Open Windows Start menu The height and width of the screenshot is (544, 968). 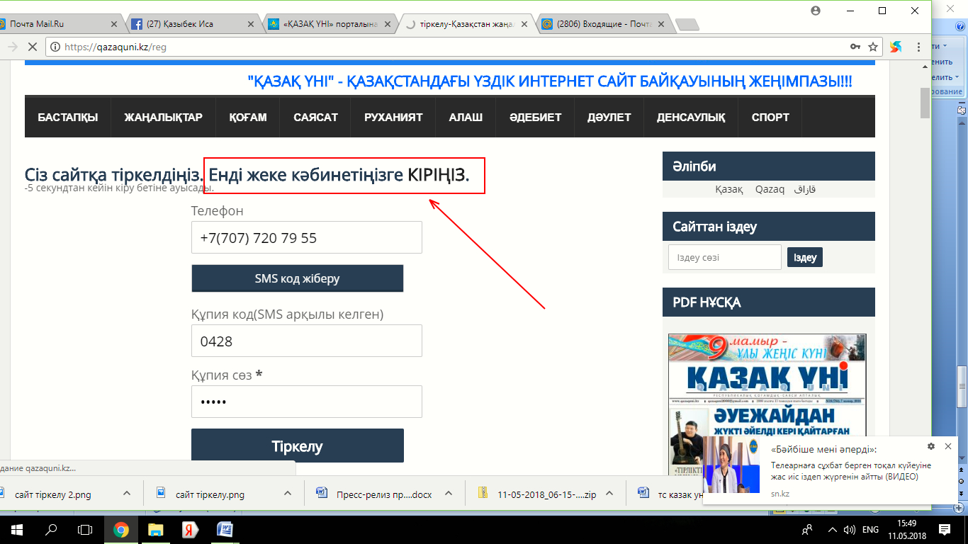click(x=16, y=529)
